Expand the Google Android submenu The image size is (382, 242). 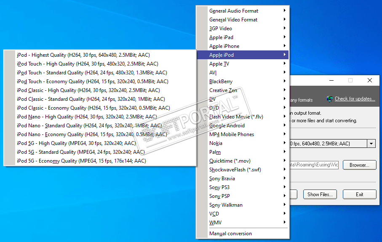pos(243,126)
